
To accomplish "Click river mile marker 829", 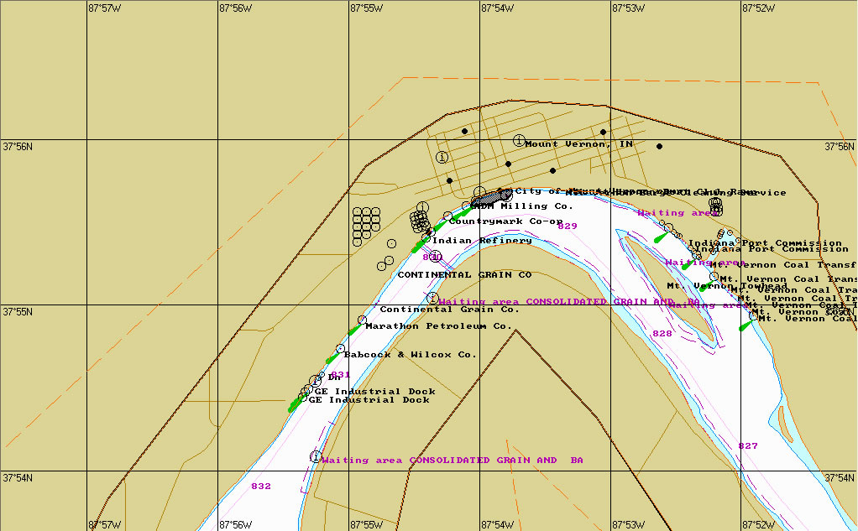I will click(x=568, y=226).
